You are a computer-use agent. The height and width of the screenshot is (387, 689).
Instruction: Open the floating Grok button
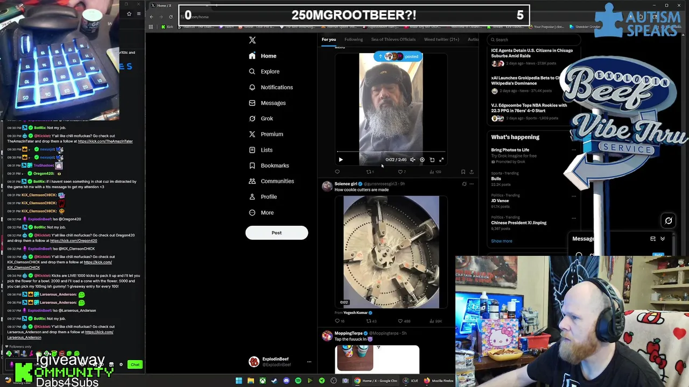click(669, 220)
